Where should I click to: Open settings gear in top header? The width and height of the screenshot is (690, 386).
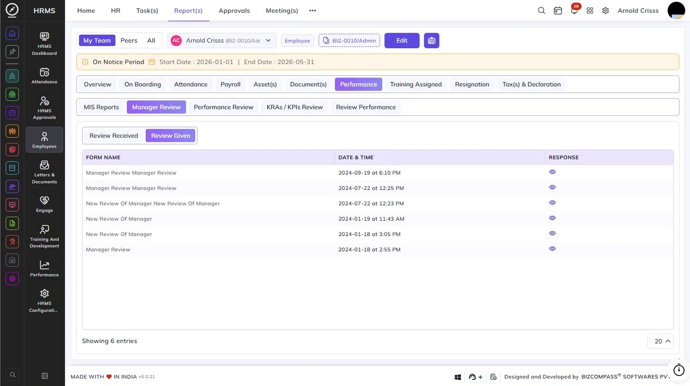point(606,10)
